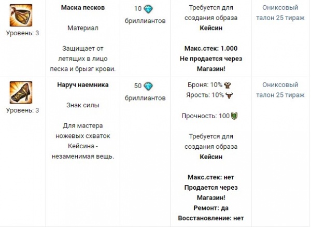This screenshot has height=227, width=311.
Task: Click the Ремонт: да line
Action: pos(209,208)
